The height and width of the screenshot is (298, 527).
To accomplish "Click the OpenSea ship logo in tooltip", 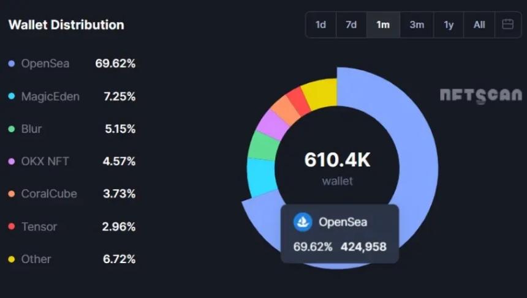I will pos(303,222).
